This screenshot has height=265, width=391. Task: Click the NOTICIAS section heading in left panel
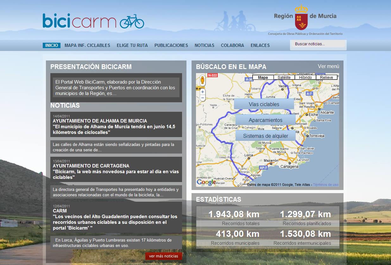pyautogui.click(x=65, y=105)
